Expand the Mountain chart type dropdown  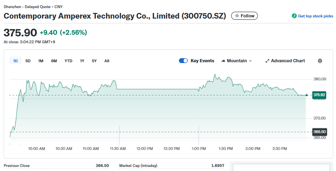point(250,61)
